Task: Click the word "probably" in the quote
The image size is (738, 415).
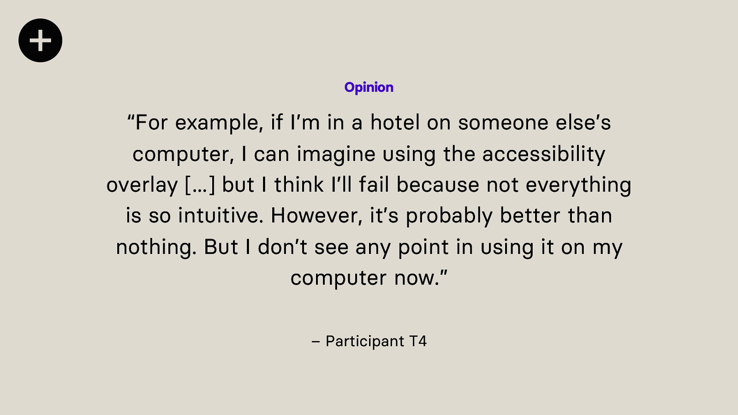Action: click(x=449, y=216)
